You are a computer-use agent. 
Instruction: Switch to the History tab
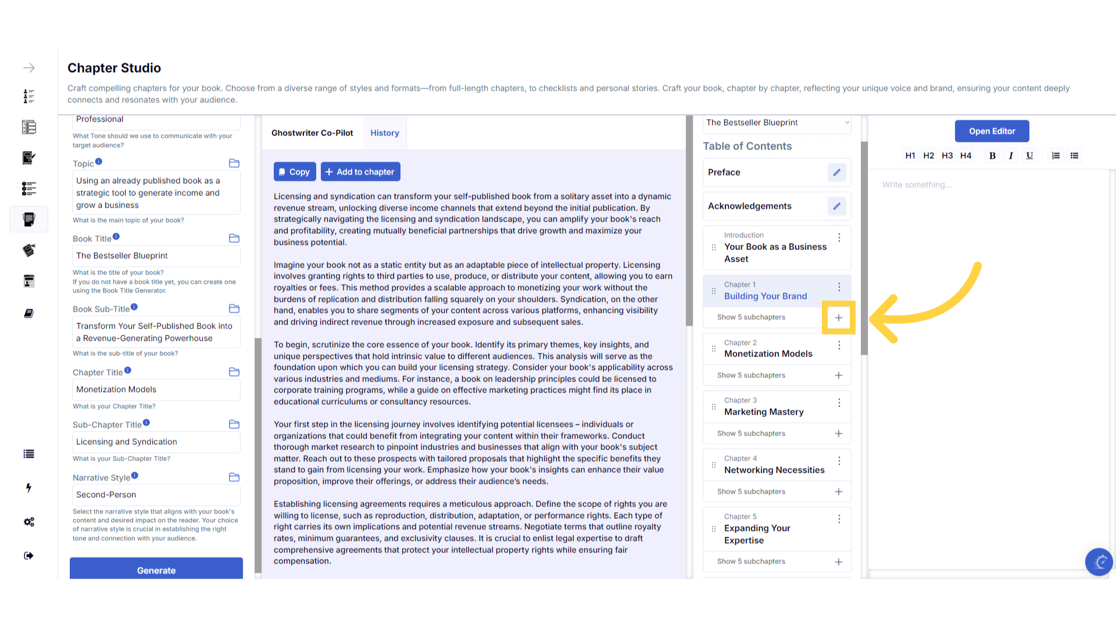(x=385, y=133)
